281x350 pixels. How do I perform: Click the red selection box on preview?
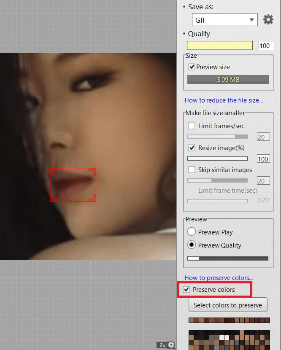coord(73,185)
